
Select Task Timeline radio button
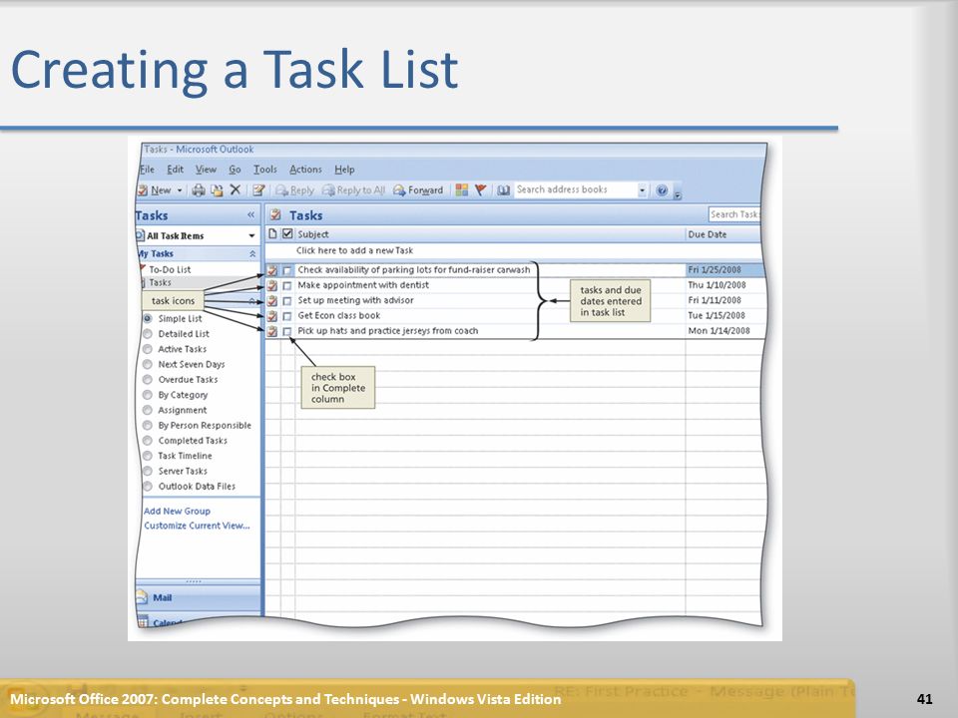click(148, 456)
